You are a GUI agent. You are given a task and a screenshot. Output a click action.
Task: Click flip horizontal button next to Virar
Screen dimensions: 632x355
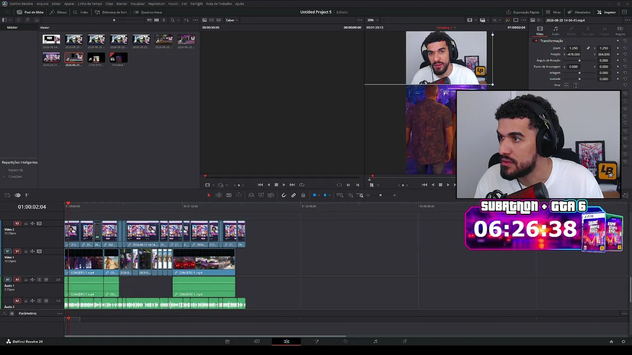point(566,85)
